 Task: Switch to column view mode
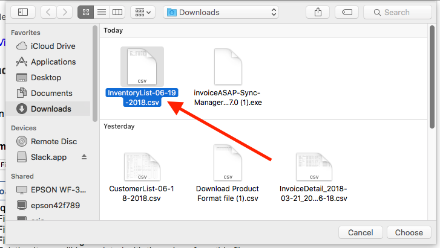tap(117, 12)
